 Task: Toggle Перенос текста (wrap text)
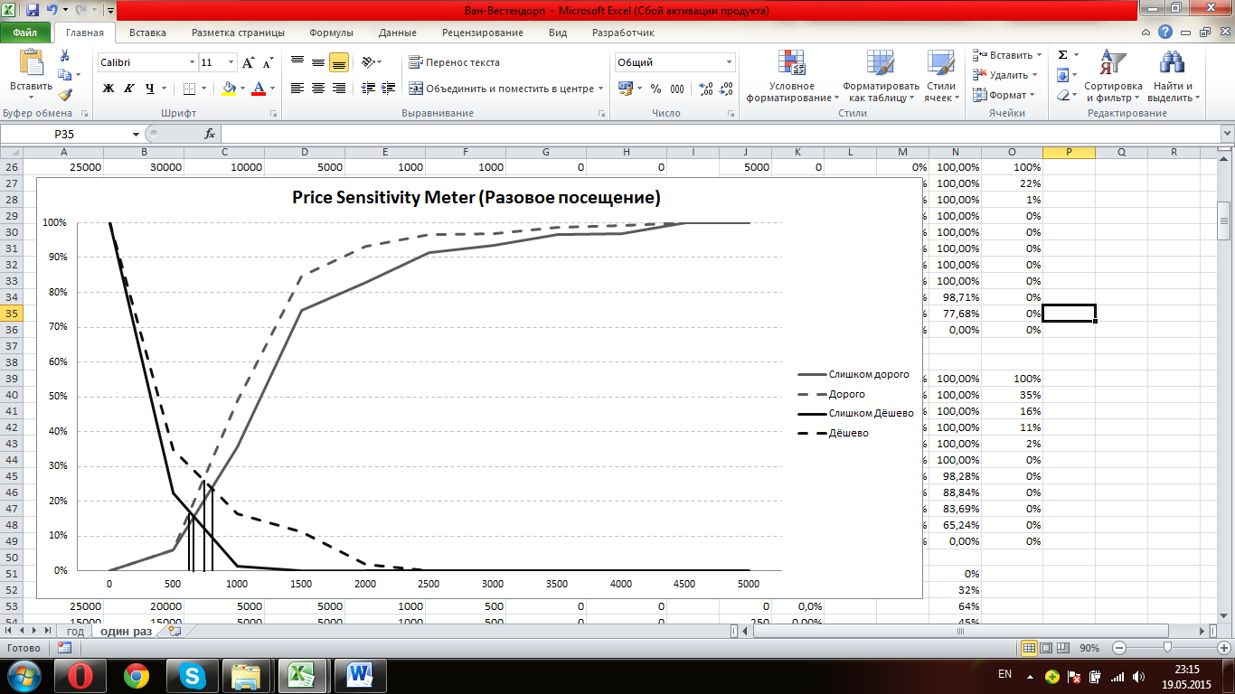[x=455, y=62]
